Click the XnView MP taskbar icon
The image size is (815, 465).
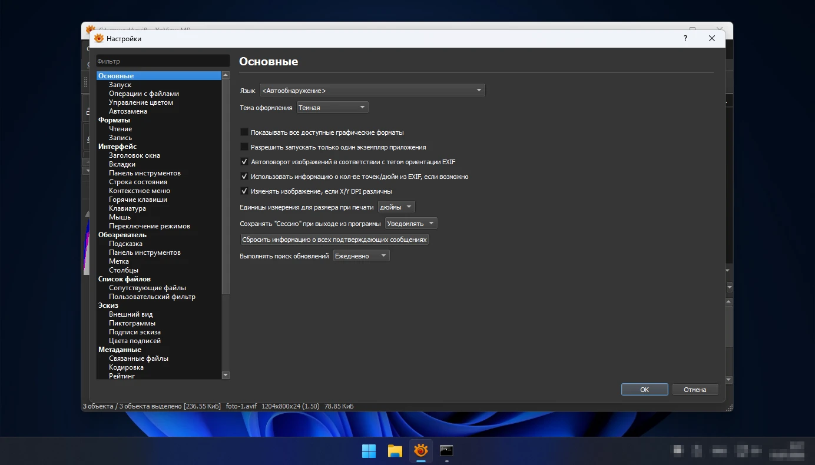pos(420,451)
